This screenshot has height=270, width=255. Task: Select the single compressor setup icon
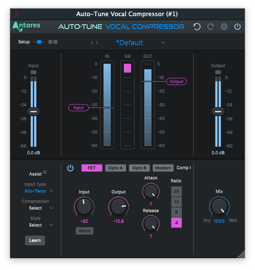[x=39, y=42]
